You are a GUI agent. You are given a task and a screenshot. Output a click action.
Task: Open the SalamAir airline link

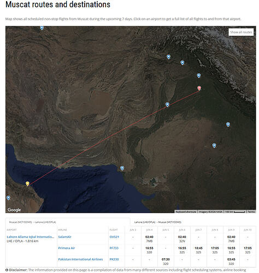click(x=64, y=237)
